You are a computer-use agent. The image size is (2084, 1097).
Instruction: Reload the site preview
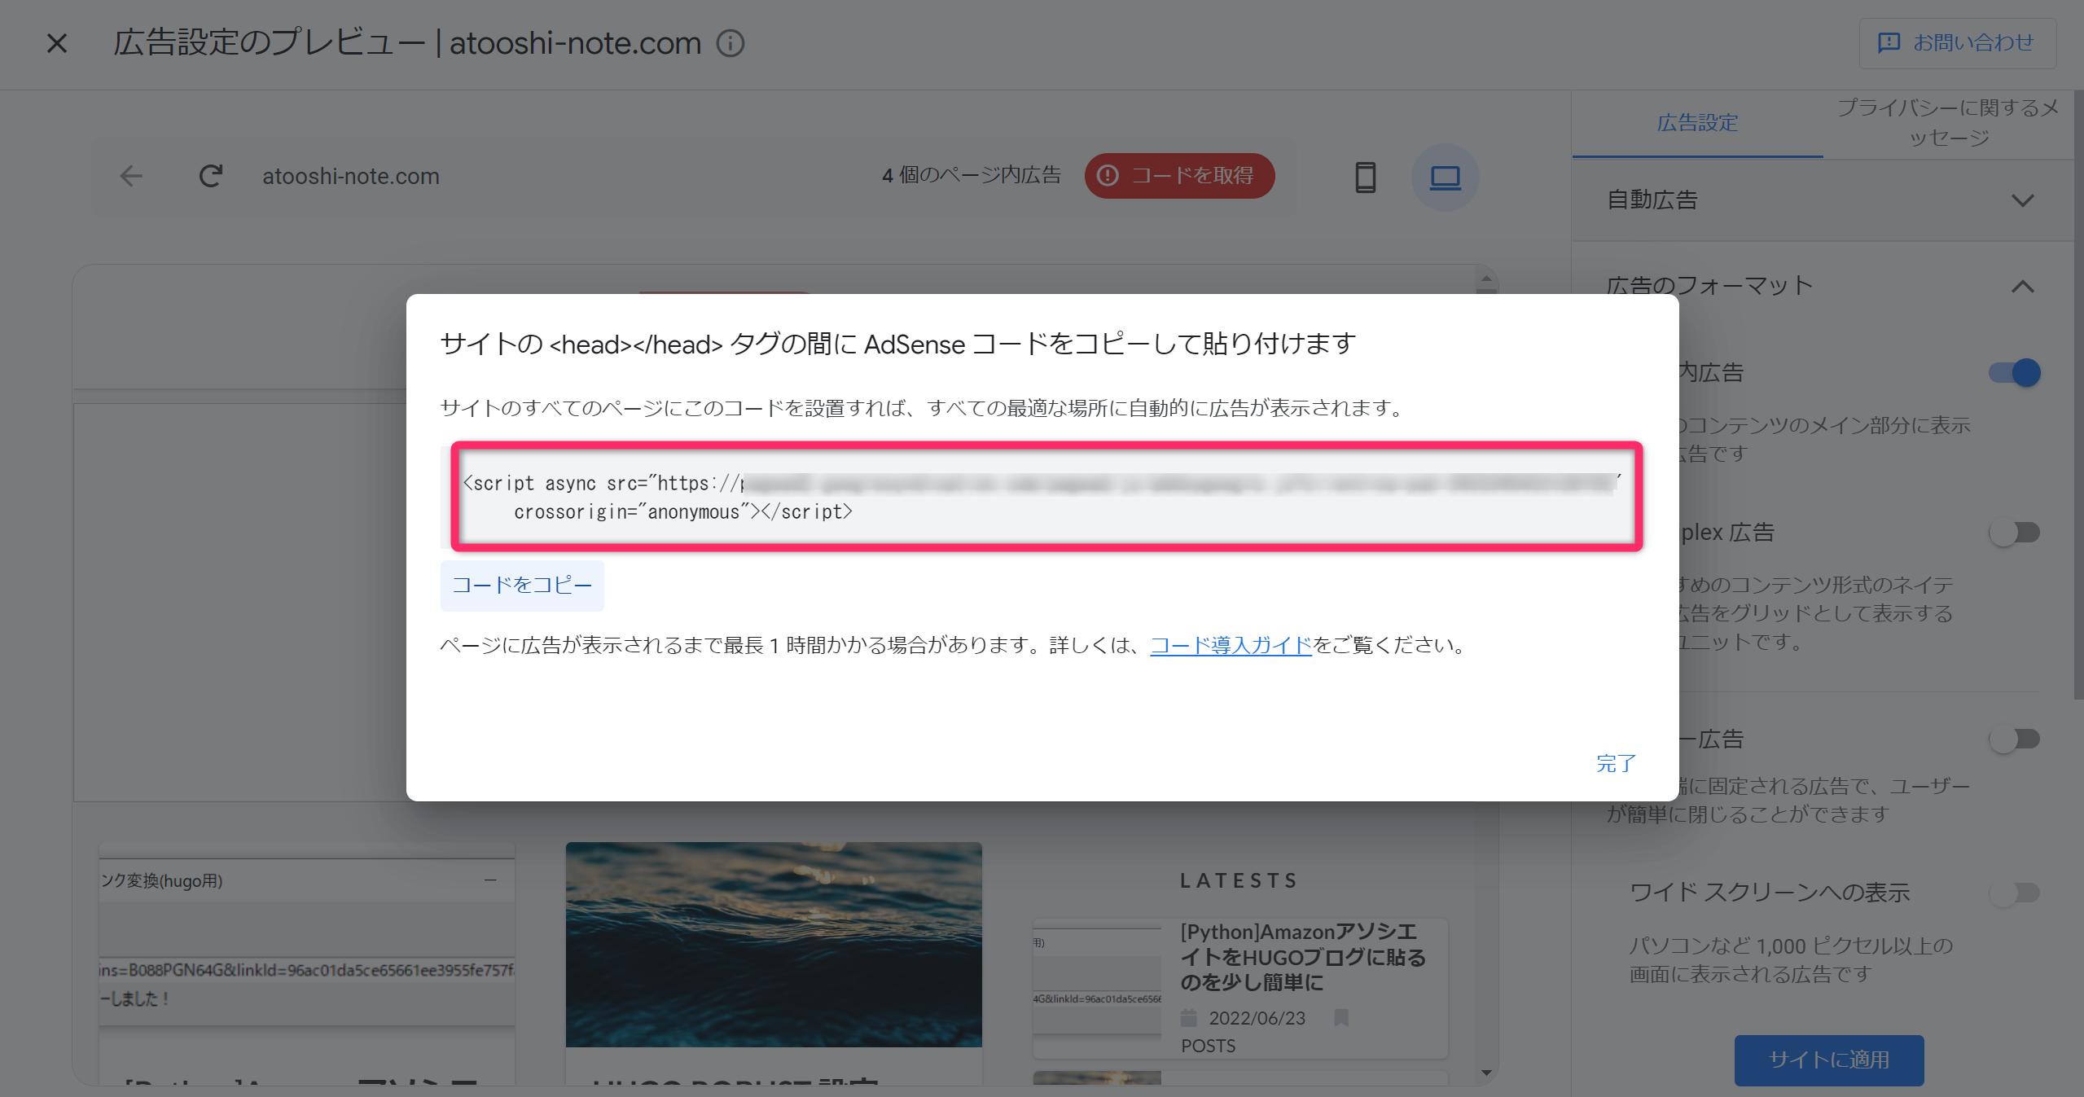click(211, 176)
